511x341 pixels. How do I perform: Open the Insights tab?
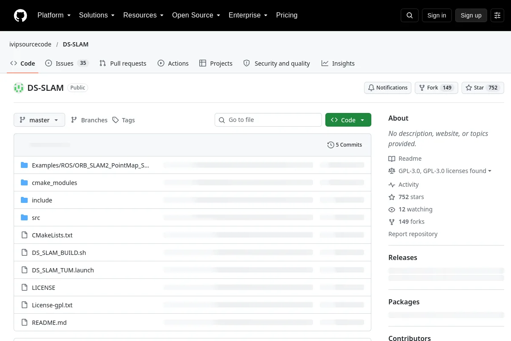point(338,64)
